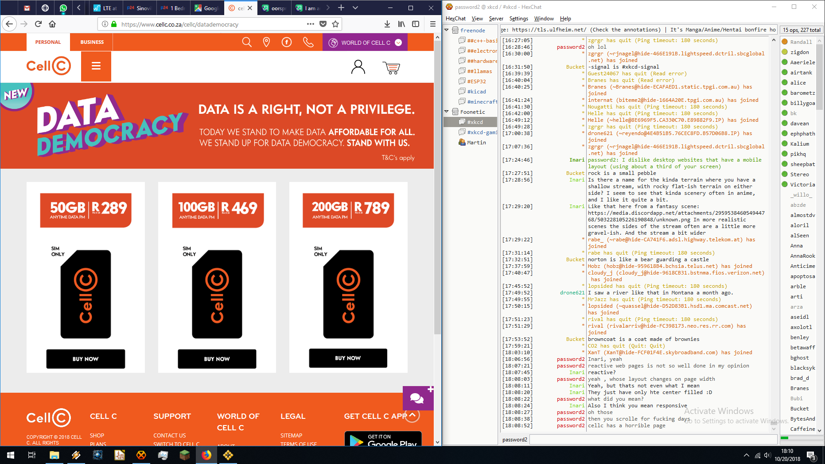Open the Window menu in HexChat
Image resolution: width=825 pixels, height=464 pixels.
tap(544, 19)
